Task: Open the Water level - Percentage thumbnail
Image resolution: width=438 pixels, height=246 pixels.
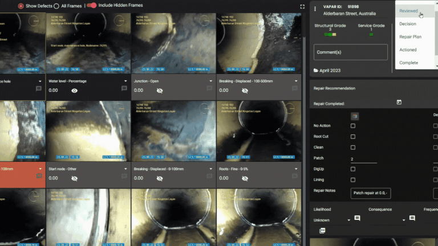Action: click(88, 43)
